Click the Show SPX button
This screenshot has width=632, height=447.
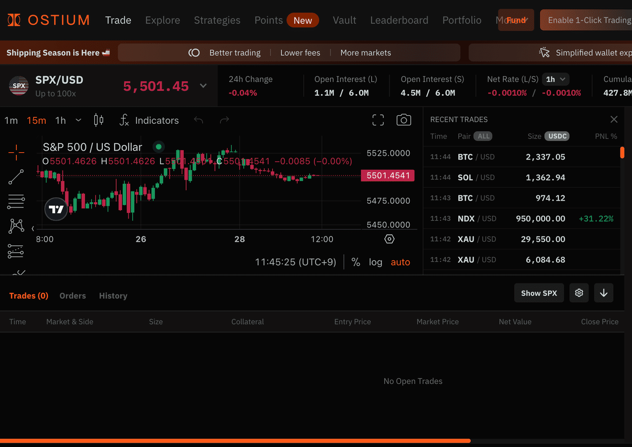pyautogui.click(x=539, y=293)
